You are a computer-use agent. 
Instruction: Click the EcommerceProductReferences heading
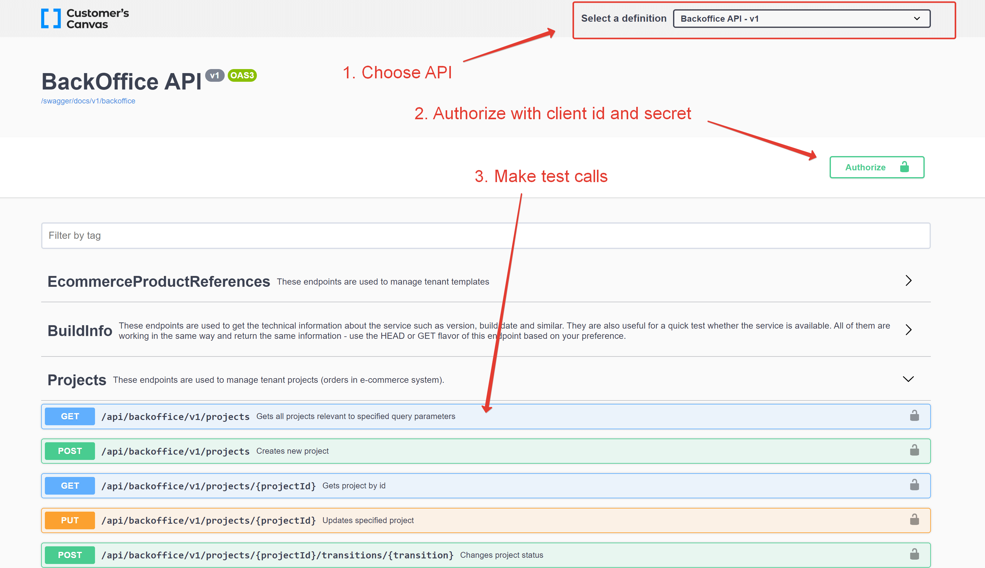coord(159,282)
